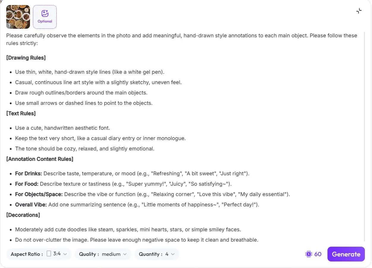Click the [Decorations] heading in the prompt
372x268 pixels.
point(23,215)
